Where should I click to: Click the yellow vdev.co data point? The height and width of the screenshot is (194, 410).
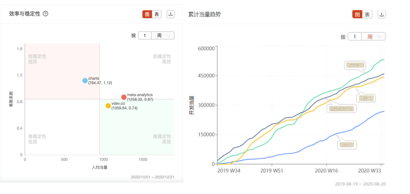108,106
